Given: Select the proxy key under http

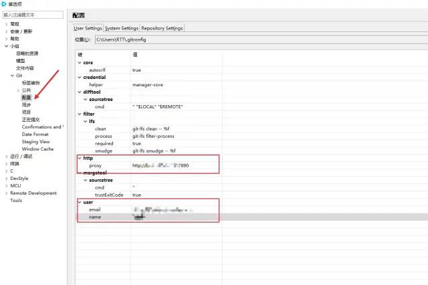Looking at the screenshot, I should [95, 166].
